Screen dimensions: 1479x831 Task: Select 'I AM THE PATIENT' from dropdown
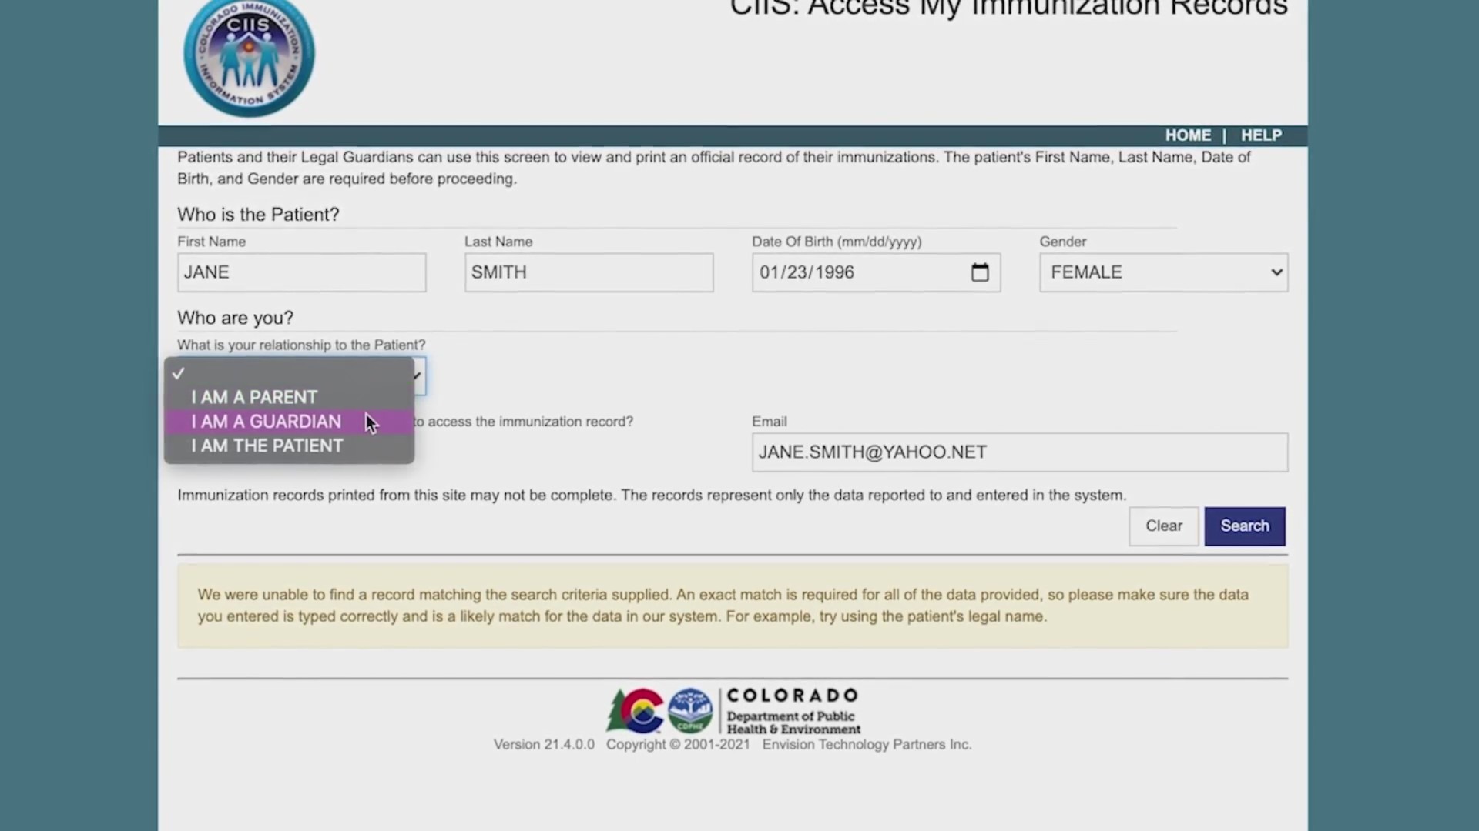tap(268, 446)
